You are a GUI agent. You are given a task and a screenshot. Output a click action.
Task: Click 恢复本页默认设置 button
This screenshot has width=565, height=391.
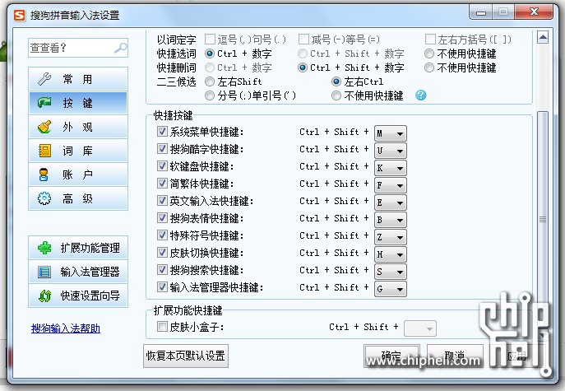tap(186, 356)
